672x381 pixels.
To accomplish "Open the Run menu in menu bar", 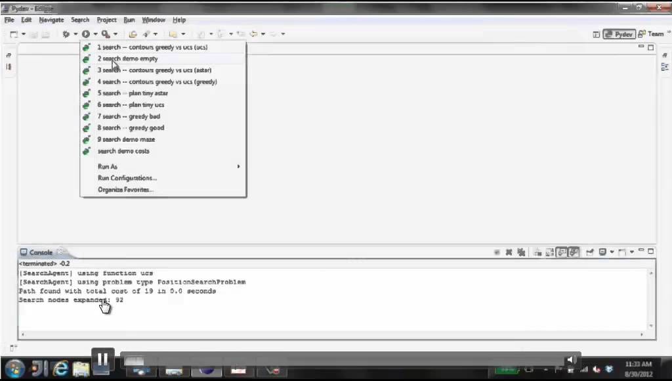I will point(129,20).
